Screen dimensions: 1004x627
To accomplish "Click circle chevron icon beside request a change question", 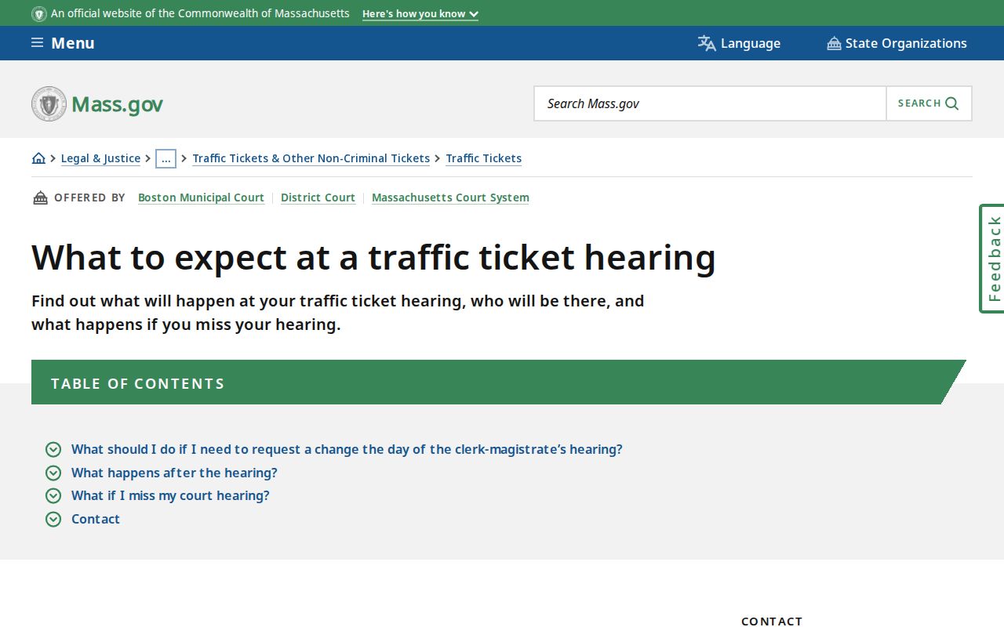I will click(x=53, y=449).
